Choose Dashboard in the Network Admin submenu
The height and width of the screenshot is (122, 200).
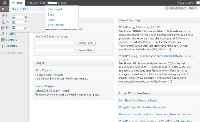[55, 9]
